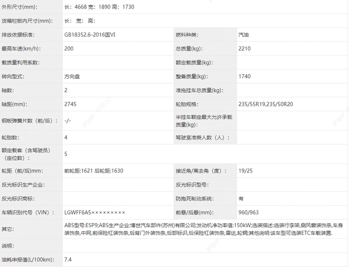
Task: Click the track width value 前轮距:1621 后轮距:1630
Action: click(94, 170)
